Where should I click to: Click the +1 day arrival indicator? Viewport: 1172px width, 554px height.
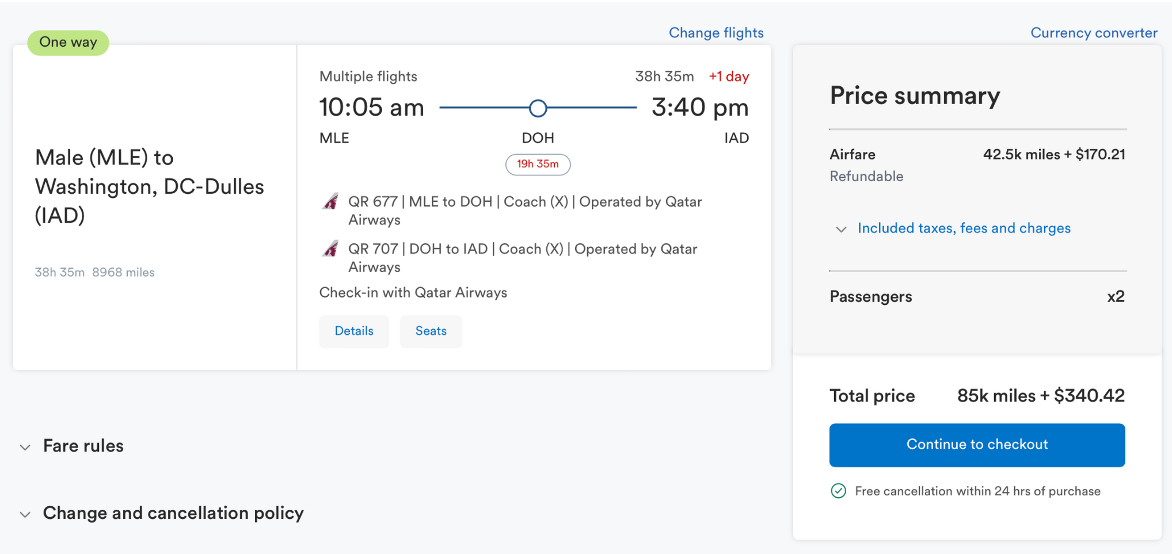728,77
